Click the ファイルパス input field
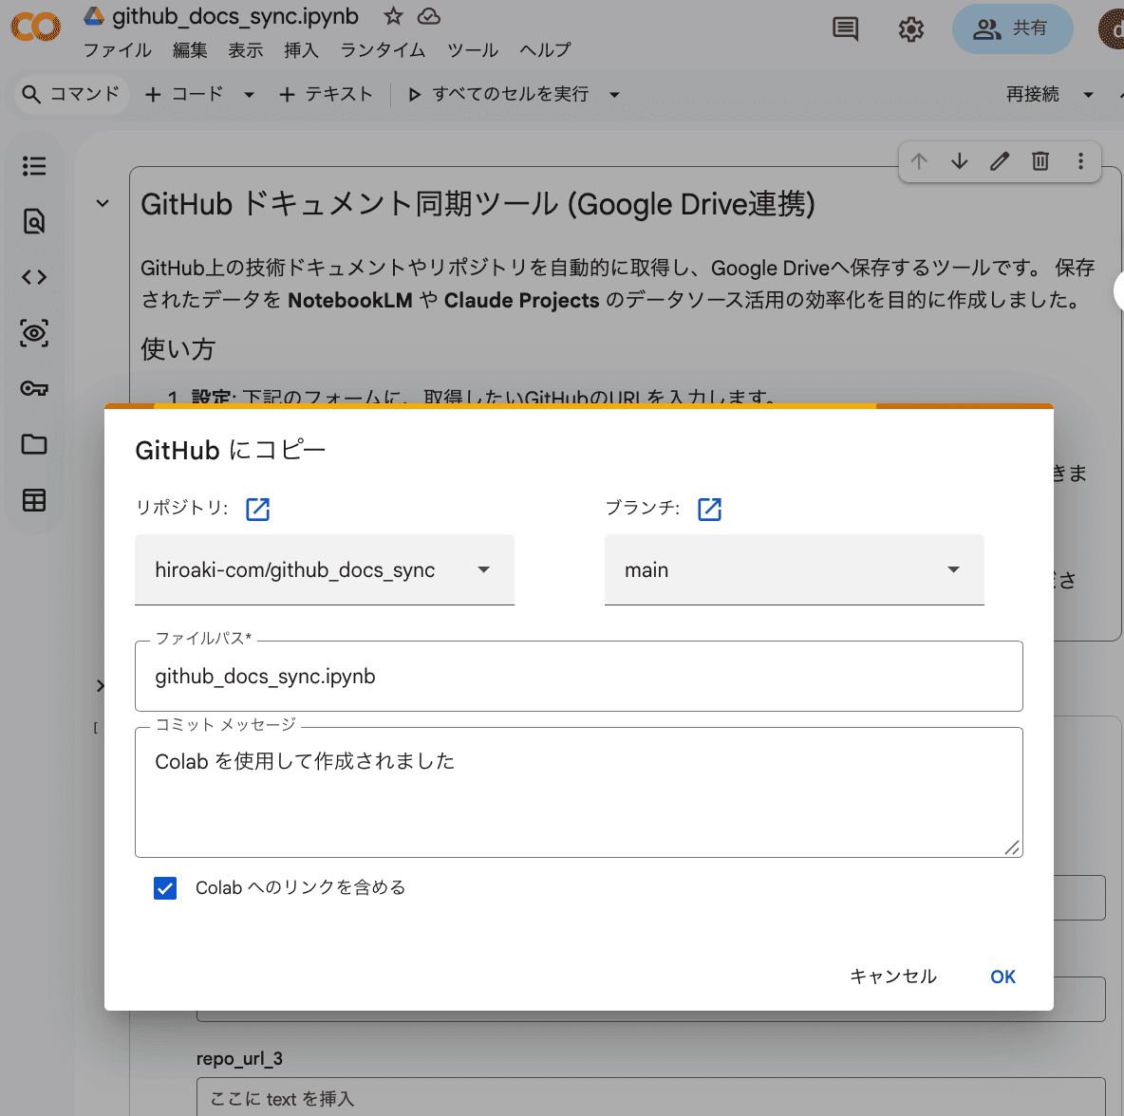The width and height of the screenshot is (1124, 1116). point(578,676)
